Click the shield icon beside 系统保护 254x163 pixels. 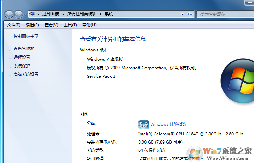10,68
